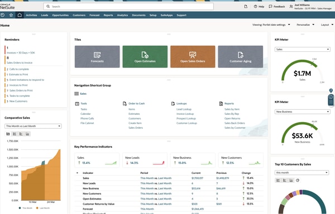Open the Sales by Rep report link
The height and width of the screenshot is (214, 335).
point(232,114)
